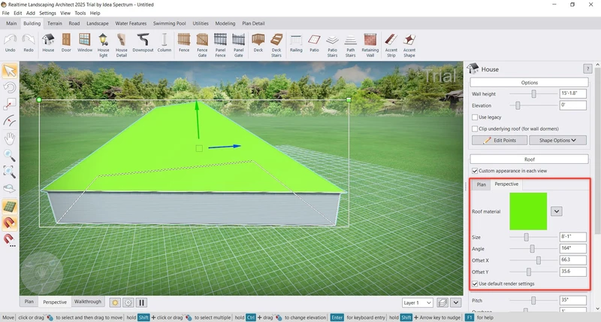Click the Downspout tool icon
Viewport: 601px width, 322px height.
click(143, 43)
